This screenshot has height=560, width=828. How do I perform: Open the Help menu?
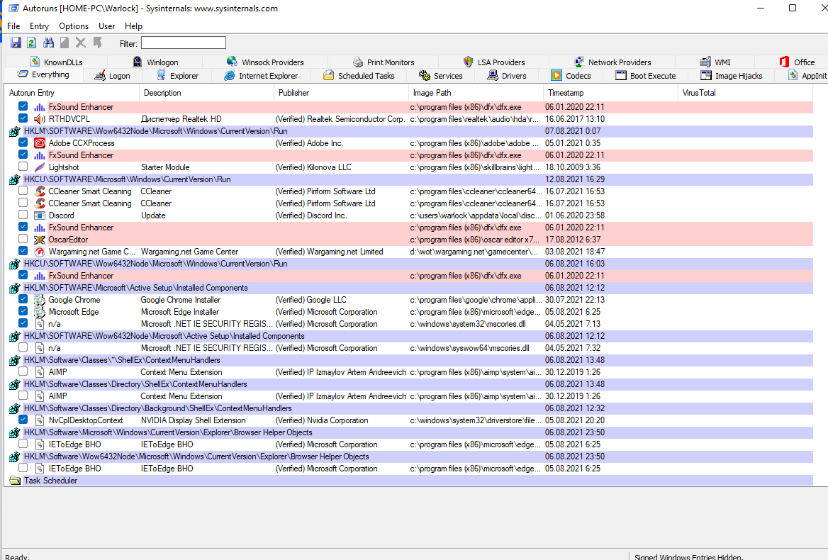click(133, 26)
